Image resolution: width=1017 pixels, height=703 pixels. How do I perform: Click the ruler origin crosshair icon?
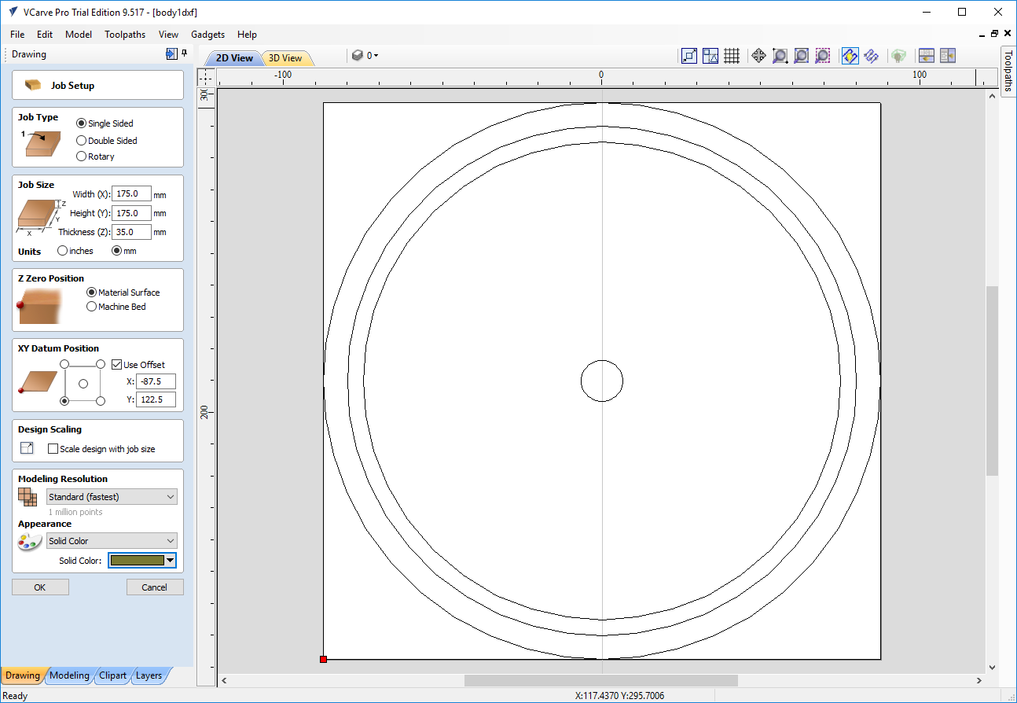206,77
